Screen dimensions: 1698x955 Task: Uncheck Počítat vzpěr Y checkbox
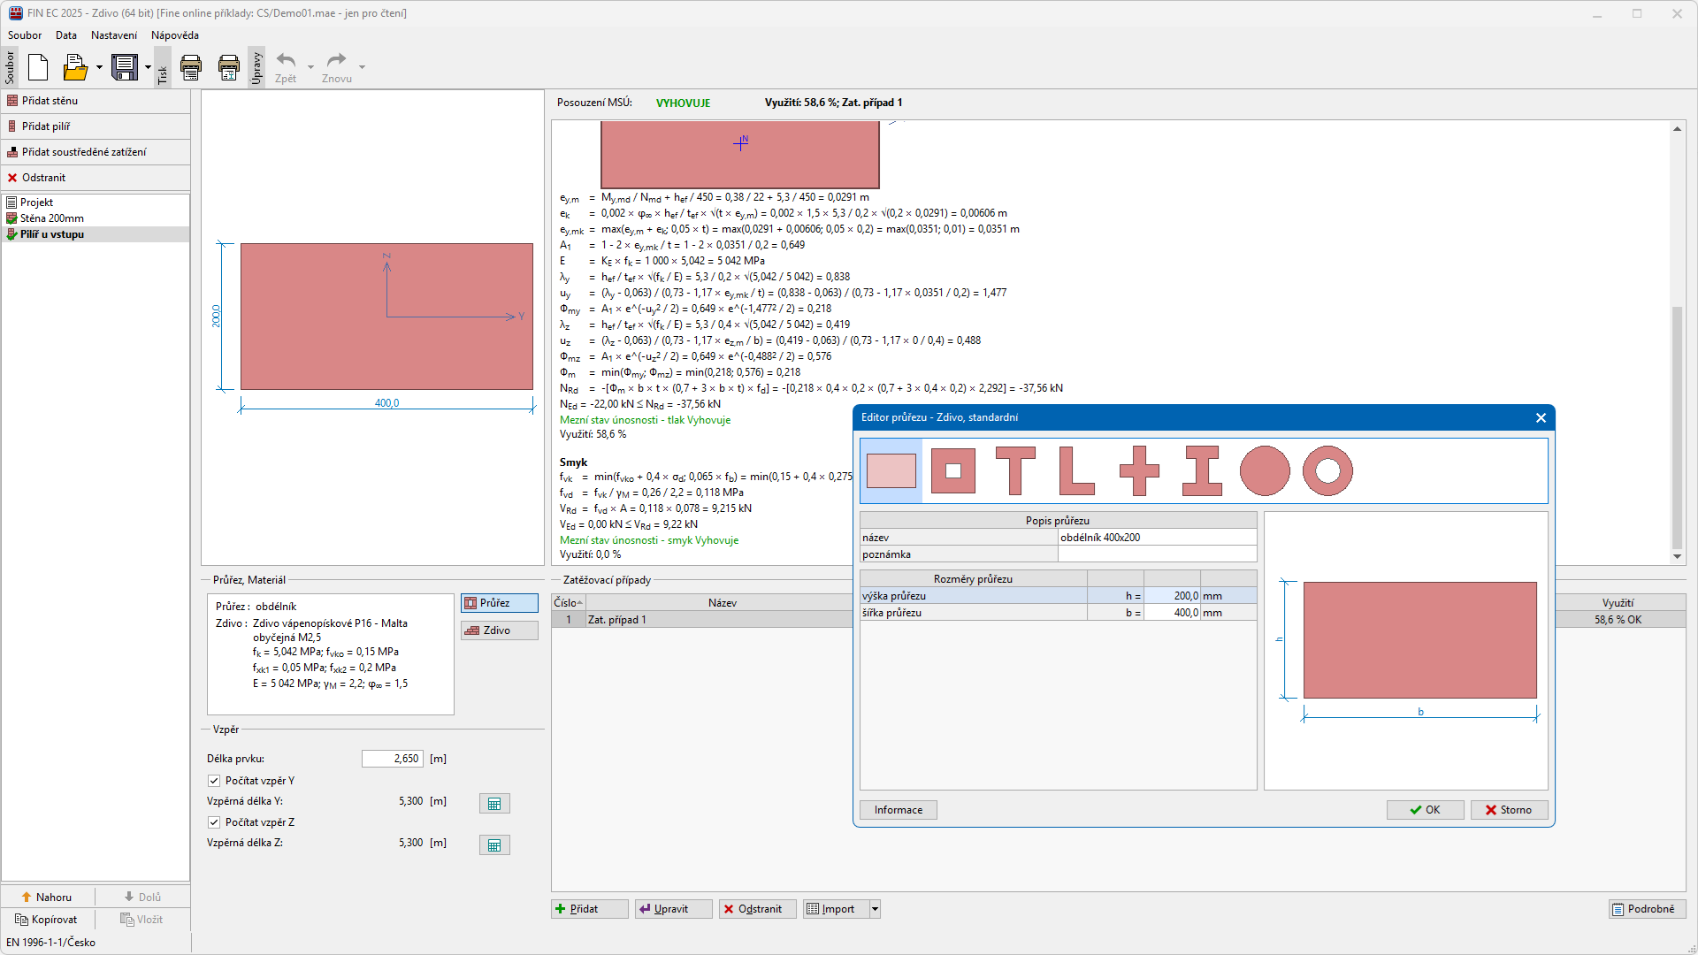pyautogui.click(x=214, y=781)
